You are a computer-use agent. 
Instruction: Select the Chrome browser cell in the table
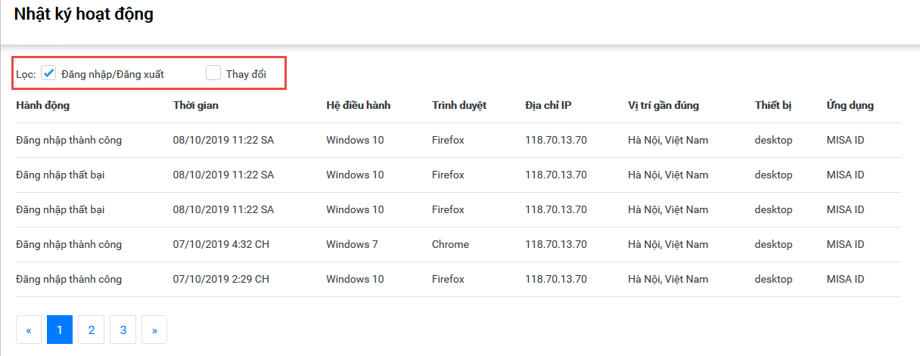click(450, 244)
